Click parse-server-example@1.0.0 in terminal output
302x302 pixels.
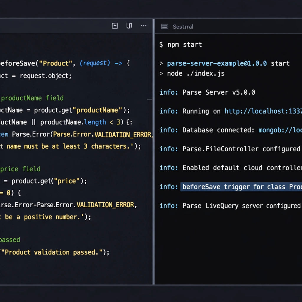pyautogui.click(x=217, y=63)
